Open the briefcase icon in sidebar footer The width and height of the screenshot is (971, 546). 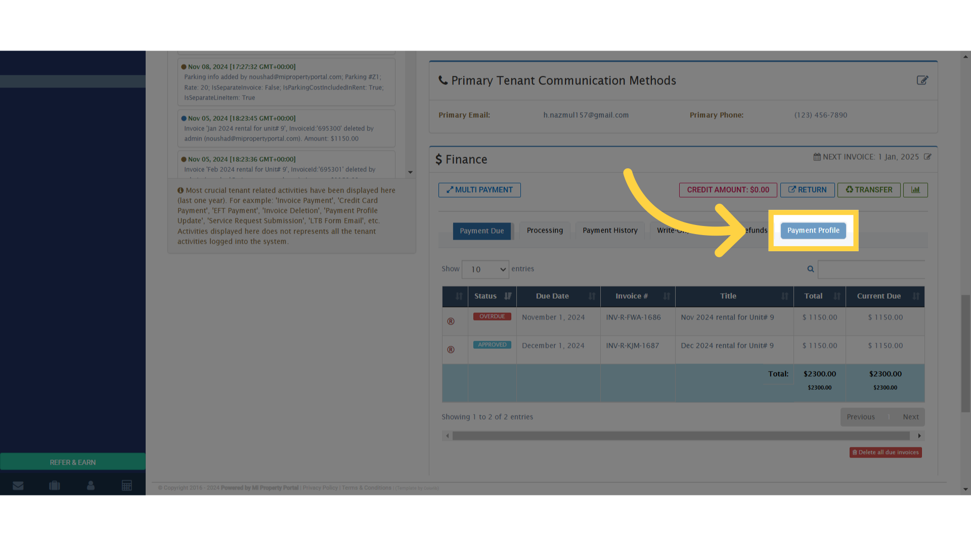coord(55,486)
